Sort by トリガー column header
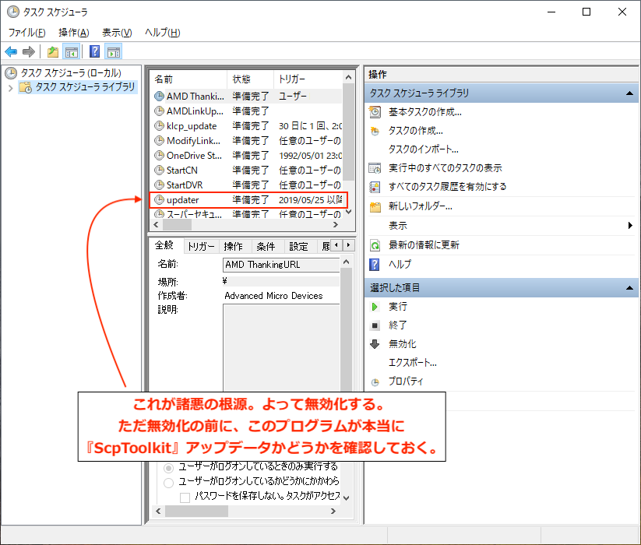The width and height of the screenshot is (641, 545). (x=308, y=79)
